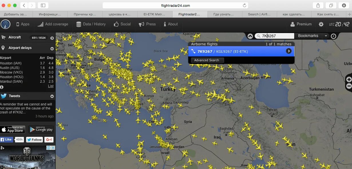This screenshot has width=352, height=169.
Task: Go forward in Safari
Action: 32,5
